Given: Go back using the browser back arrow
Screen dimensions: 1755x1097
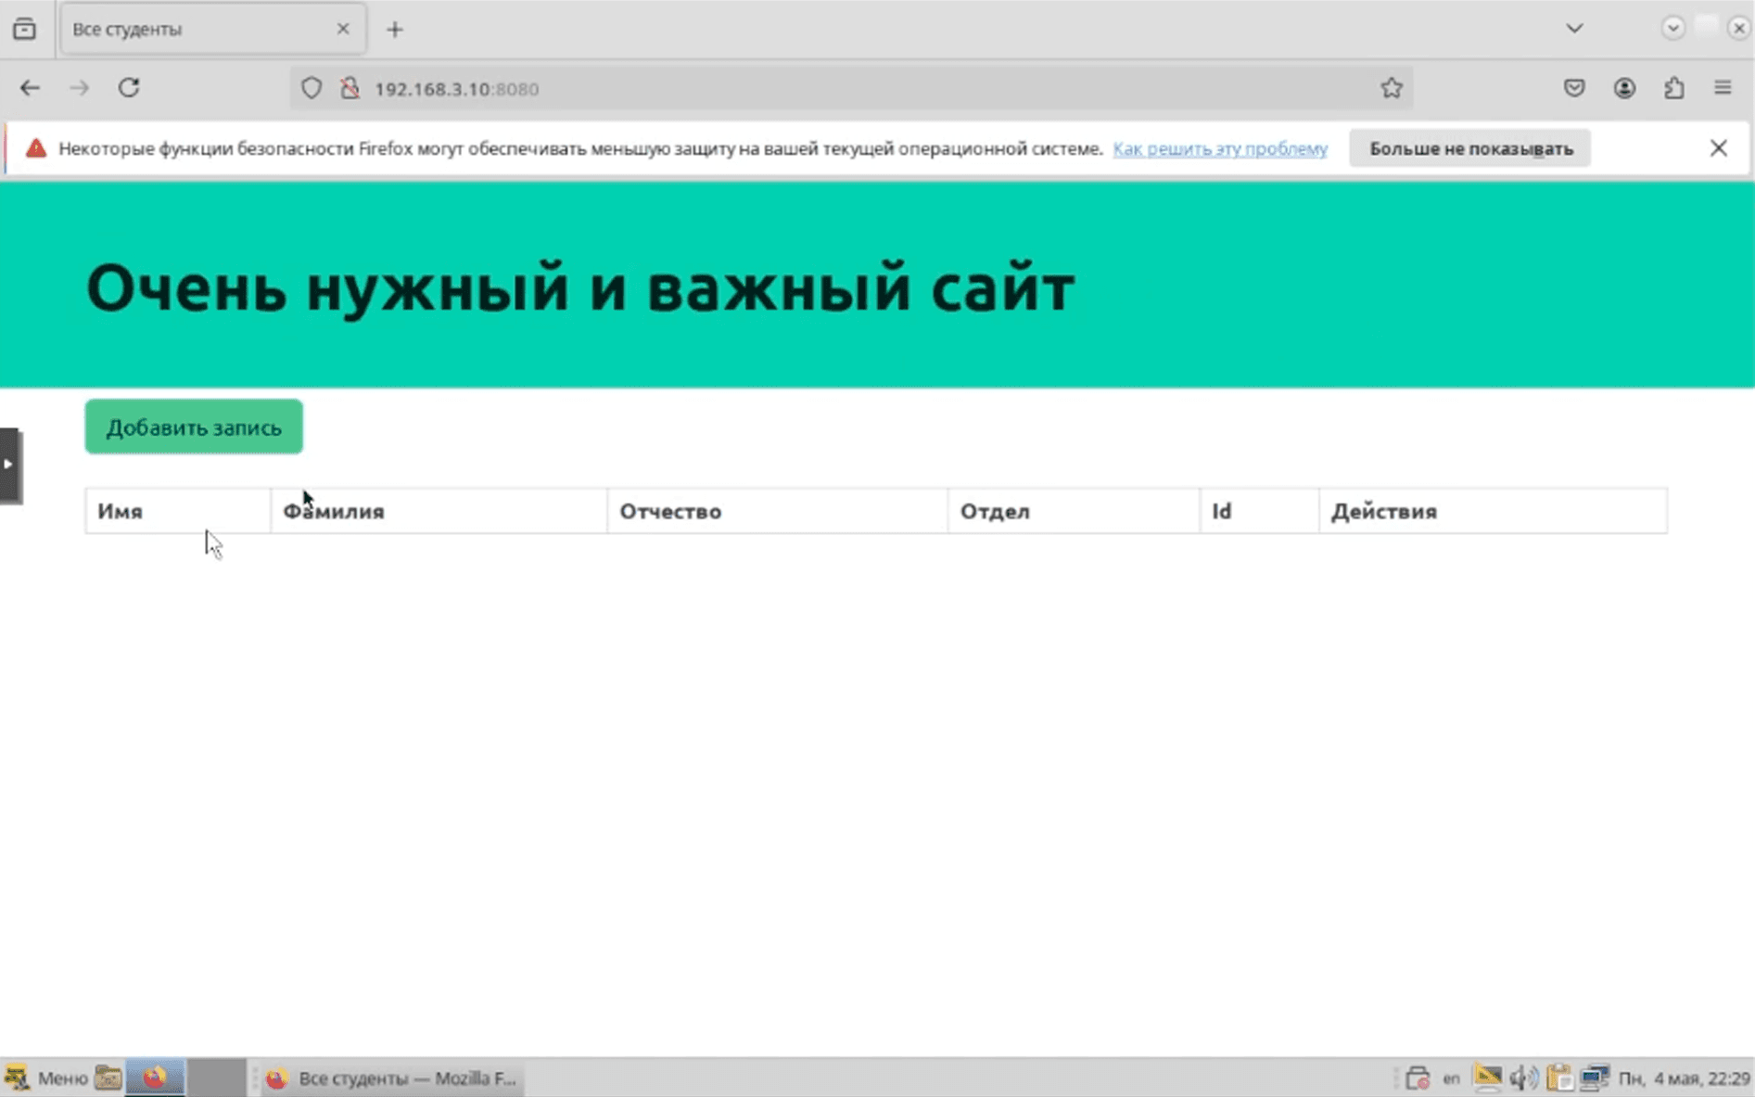Looking at the screenshot, I should click(x=30, y=88).
